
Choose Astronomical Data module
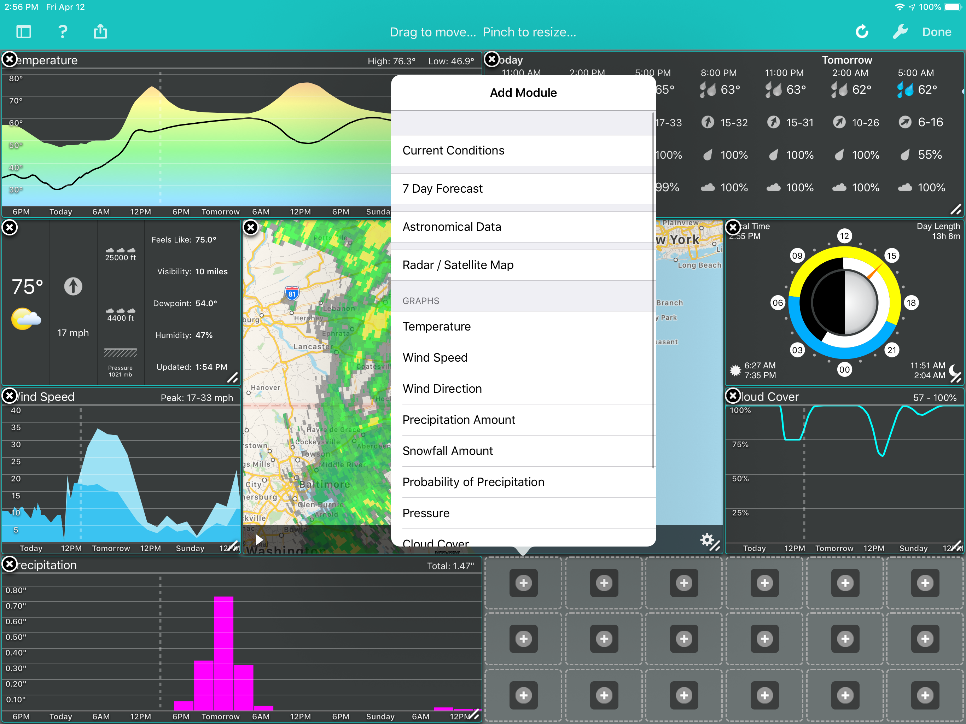tap(523, 227)
